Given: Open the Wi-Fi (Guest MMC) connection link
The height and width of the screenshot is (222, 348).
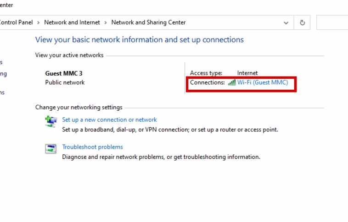Looking at the screenshot, I should pos(263,82).
